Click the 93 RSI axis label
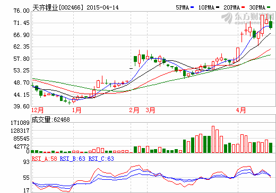The height and width of the screenshot is (193, 276). 27,162
